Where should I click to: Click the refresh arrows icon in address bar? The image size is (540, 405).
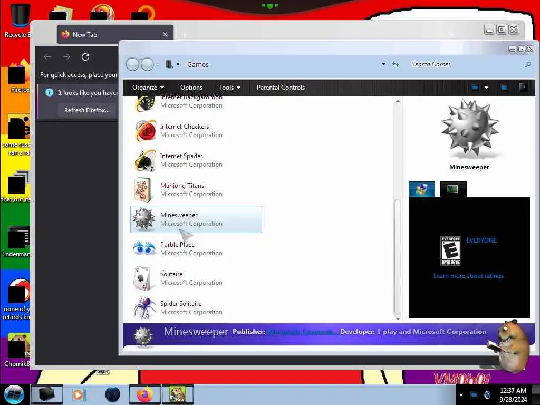(x=396, y=64)
